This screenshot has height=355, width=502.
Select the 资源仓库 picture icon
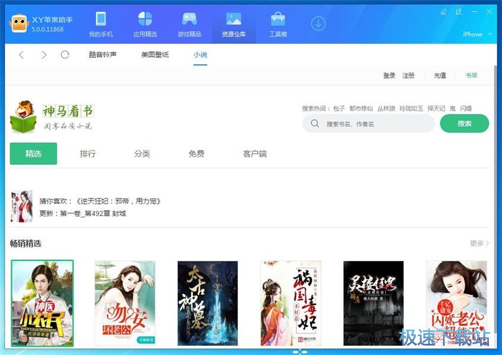coord(234,18)
